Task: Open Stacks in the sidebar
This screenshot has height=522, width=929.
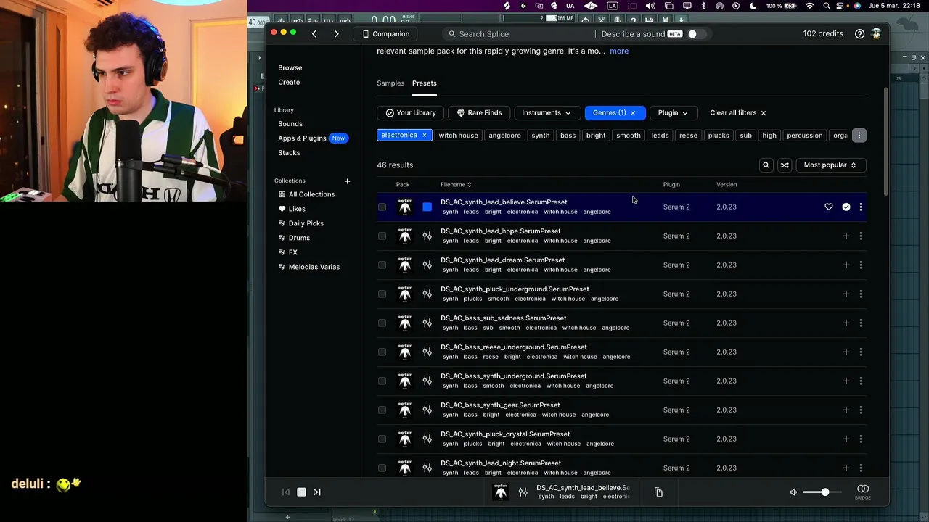Action: tap(289, 153)
